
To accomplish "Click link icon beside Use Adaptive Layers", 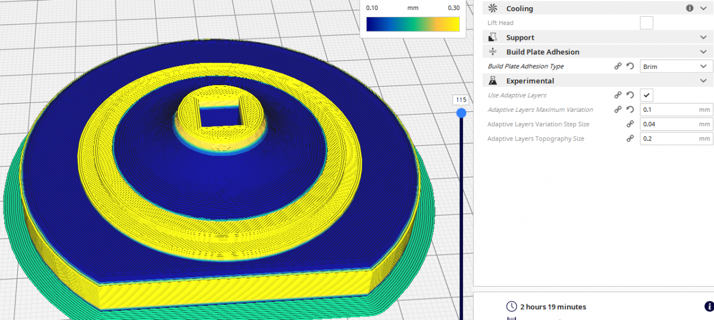I will (x=618, y=95).
